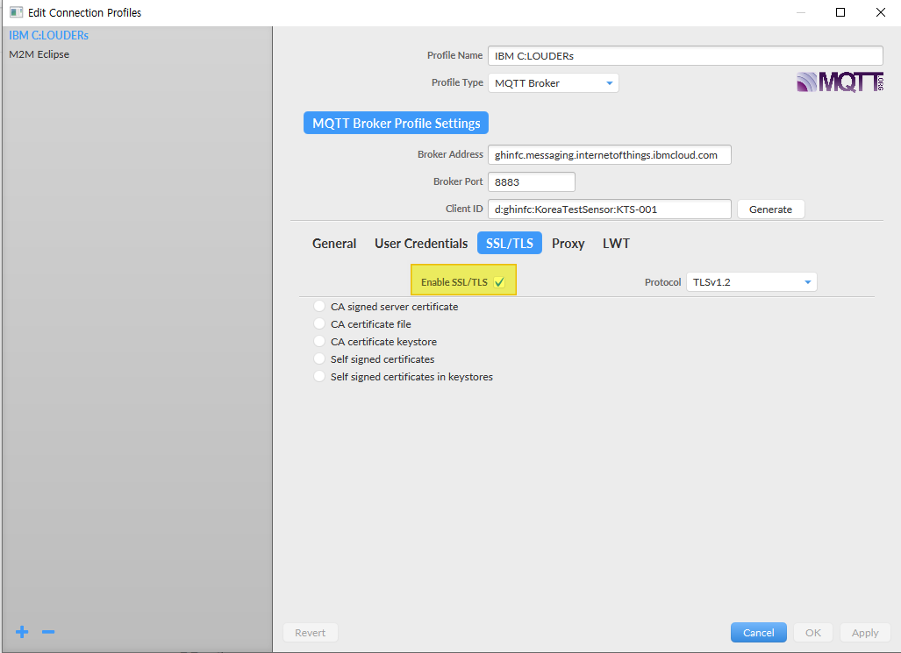The image size is (901, 653).
Task: Click the Cancel button
Action: (x=759, y=632)
